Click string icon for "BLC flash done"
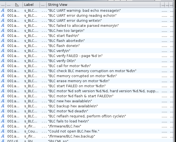The image size is (176, 142). pyautogui.click(x=3, y=46)
